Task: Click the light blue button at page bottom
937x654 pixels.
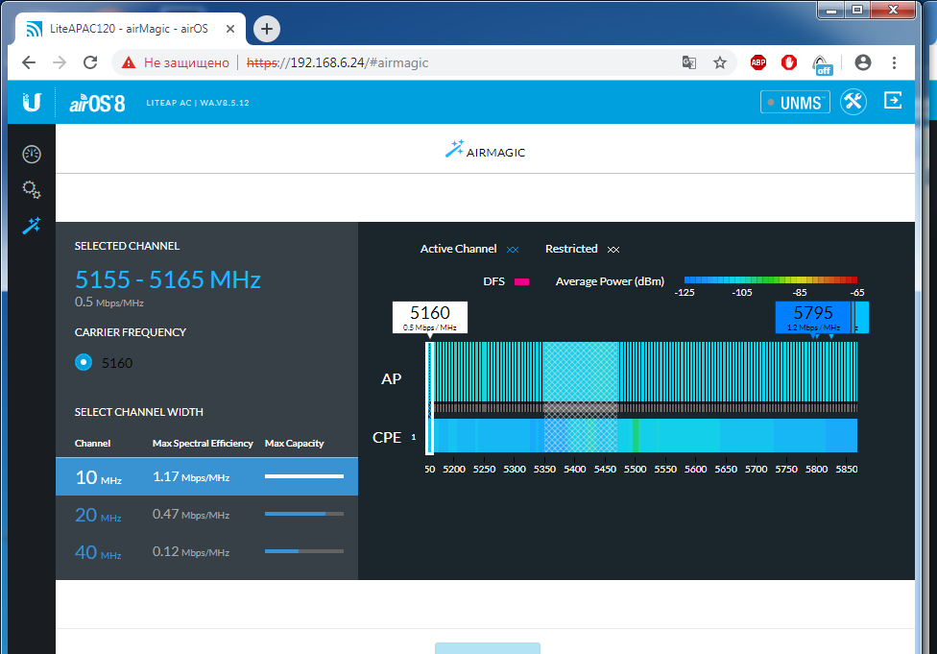Action: click(x=488, y=648)
